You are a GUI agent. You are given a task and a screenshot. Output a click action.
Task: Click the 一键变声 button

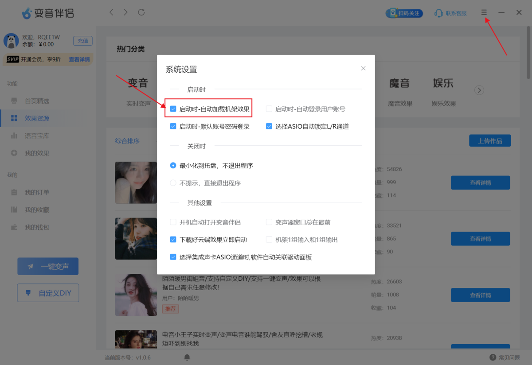point(48,266)
